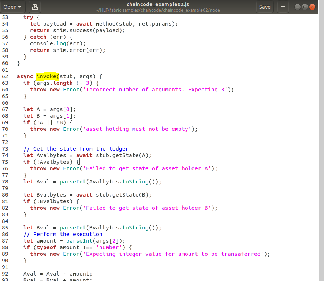Click args.length condition on line 63
This screenshot has height=281, width=324.
[63, 83]
